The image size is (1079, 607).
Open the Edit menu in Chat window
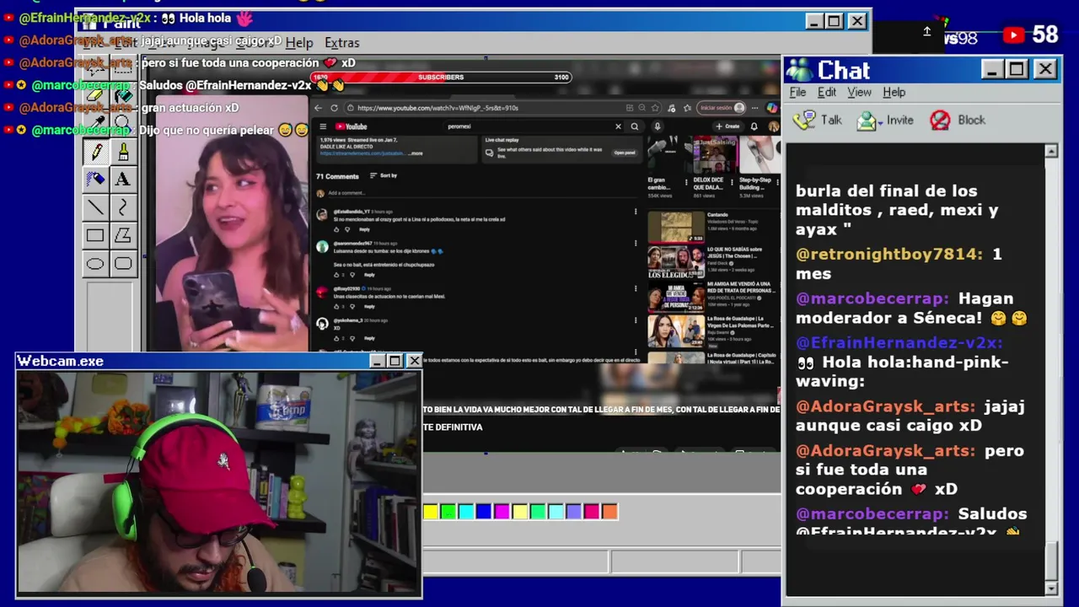click(827, 92)
